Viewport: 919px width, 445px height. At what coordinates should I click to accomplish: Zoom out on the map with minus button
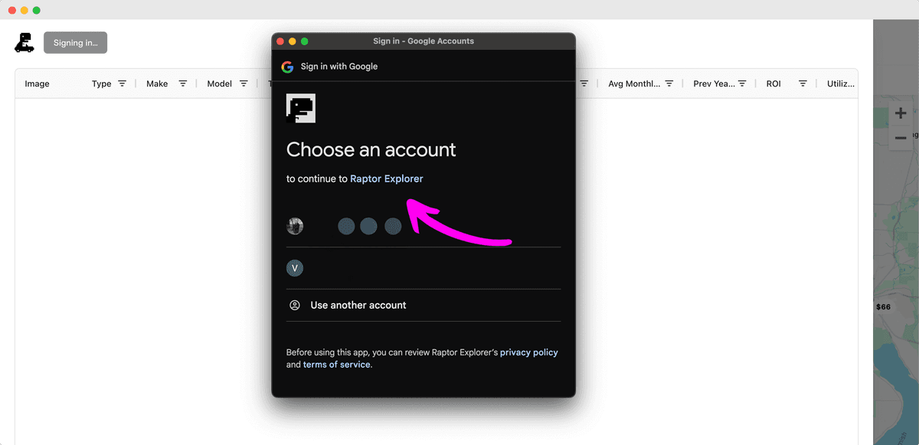[900, 138]
